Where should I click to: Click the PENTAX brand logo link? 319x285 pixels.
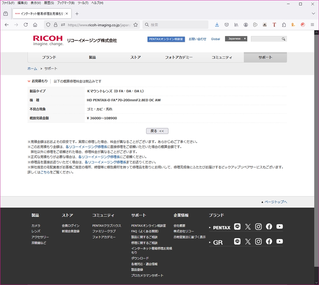pos(222,228)
